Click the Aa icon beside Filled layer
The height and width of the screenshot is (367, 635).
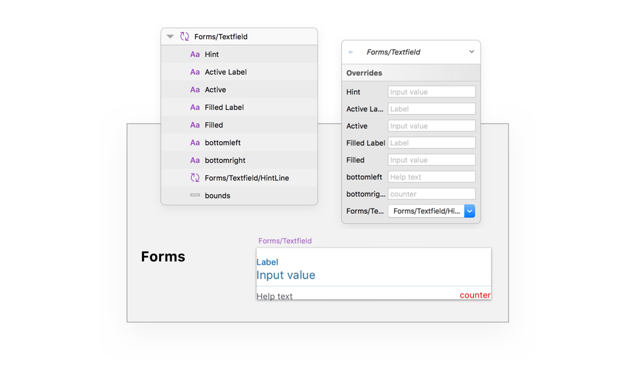[195, 125]
